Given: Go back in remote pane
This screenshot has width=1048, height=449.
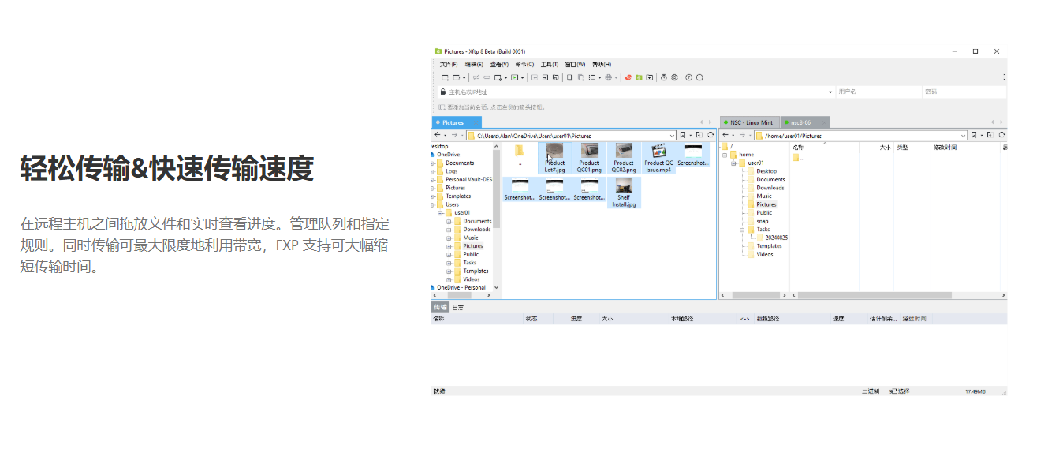Looking at the screenshot, I should [724, 136].
